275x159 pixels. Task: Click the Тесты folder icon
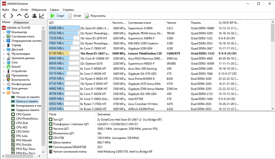(x=9, y=93)
